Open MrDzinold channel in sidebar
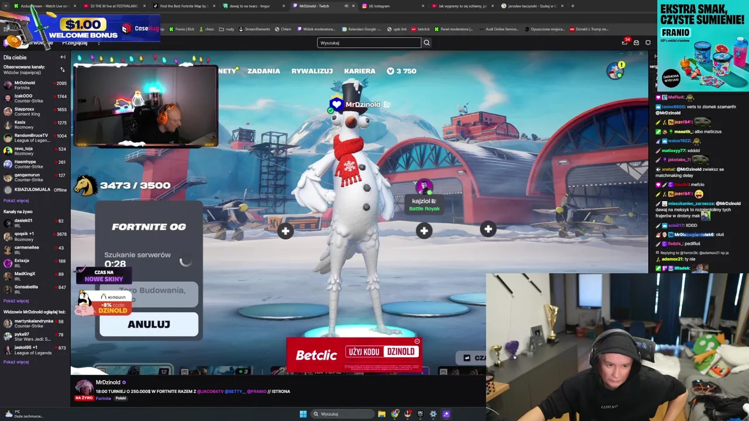The image size is (749, 421). pyautogui.click(x=35, y=85)
